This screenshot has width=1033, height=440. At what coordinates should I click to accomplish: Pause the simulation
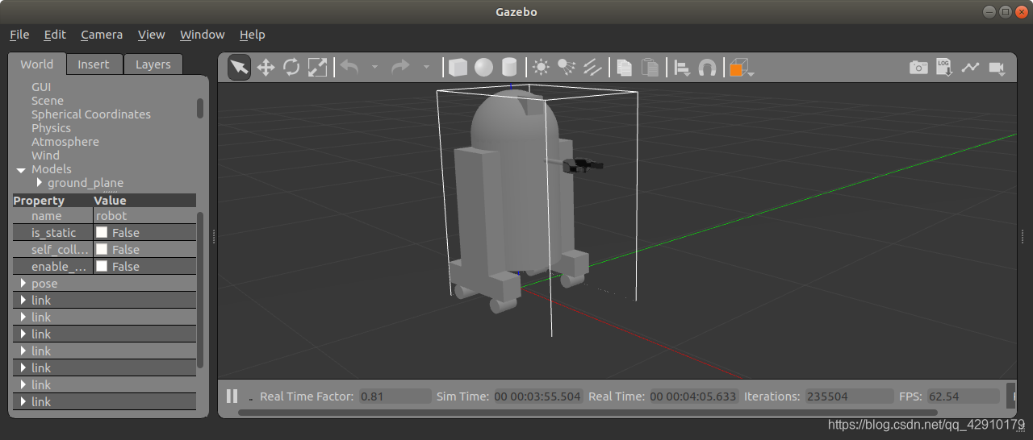[232, 396]
